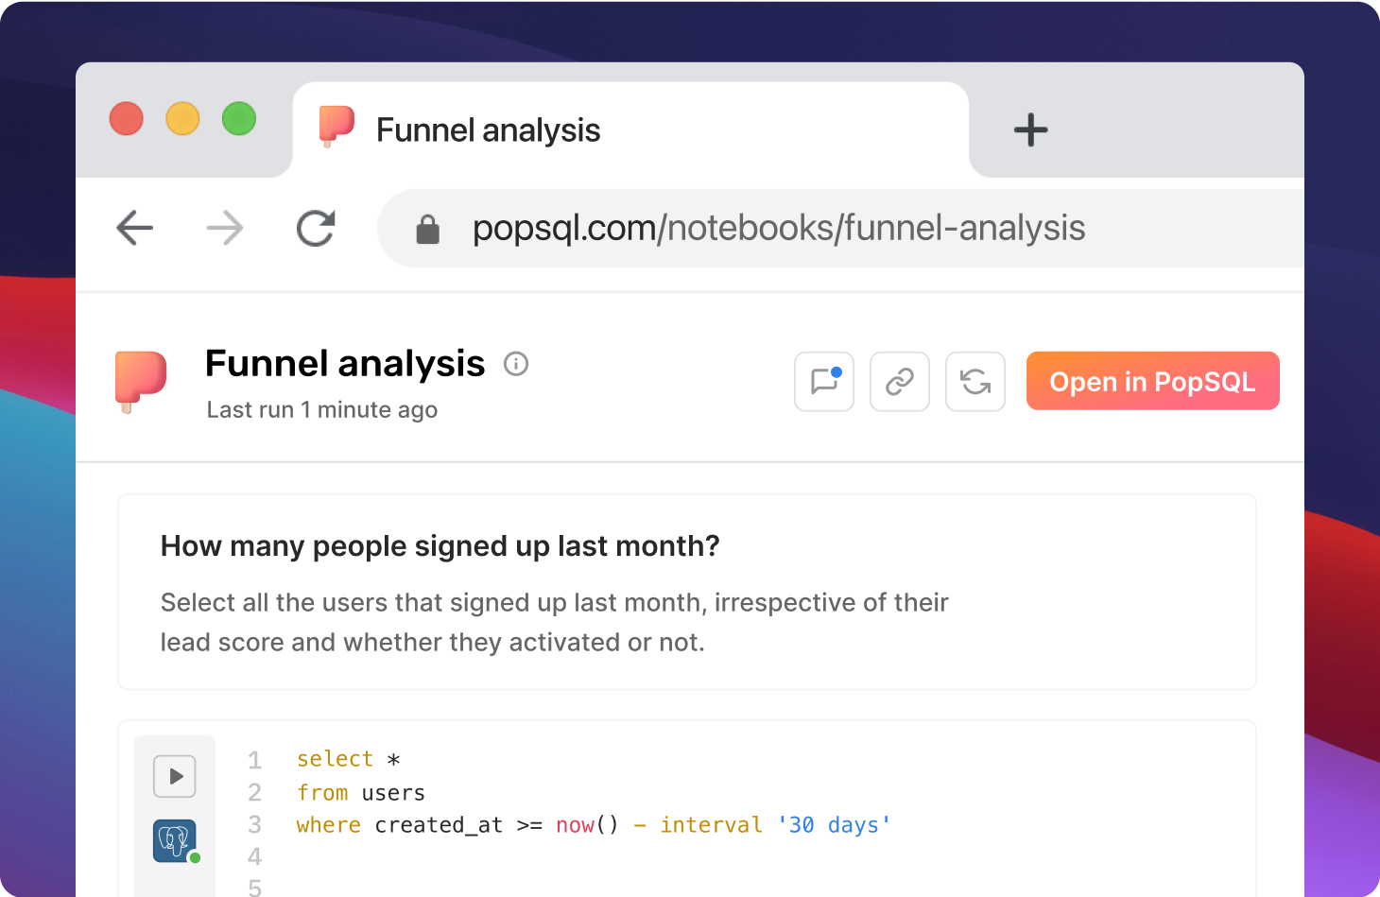Image resolution: width=1380 pixels, height=897 pixels.
Task: Select the PostgreSQL connection elephant icon
Action: pos(176,840)
